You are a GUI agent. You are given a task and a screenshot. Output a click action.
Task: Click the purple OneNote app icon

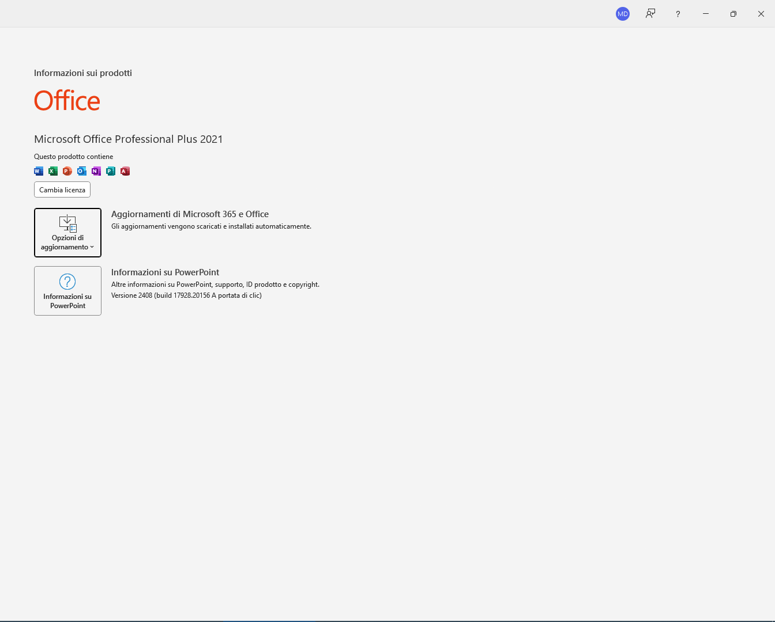96,171
